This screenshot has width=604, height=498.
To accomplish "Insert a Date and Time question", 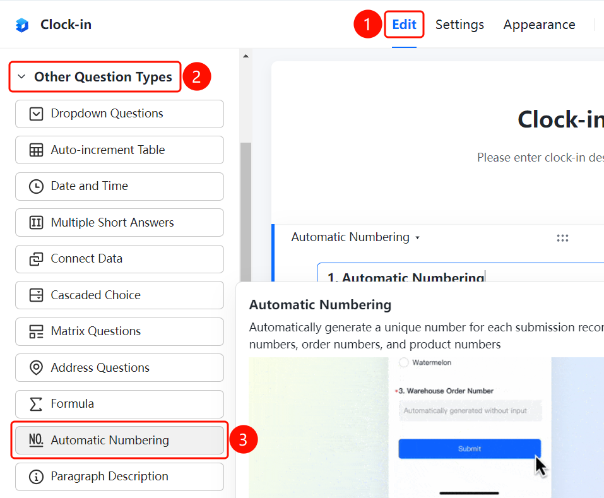I will (119, 186).
